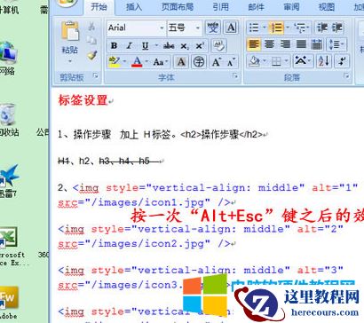Open the font color dropdown arrow

(x=146, y=62)
